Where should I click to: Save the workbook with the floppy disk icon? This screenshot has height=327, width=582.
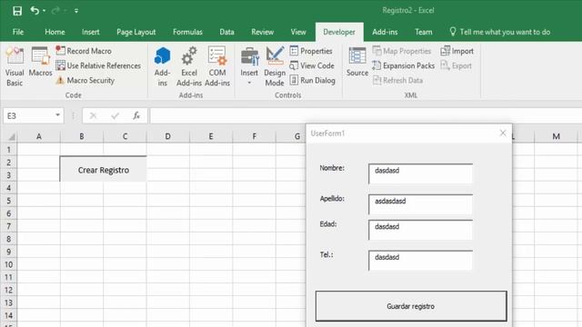pyautogui.click(x=17, y=11)
